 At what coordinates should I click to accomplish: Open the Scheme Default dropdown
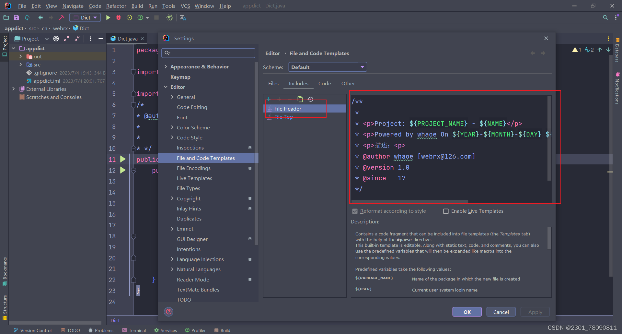(328, 67)
